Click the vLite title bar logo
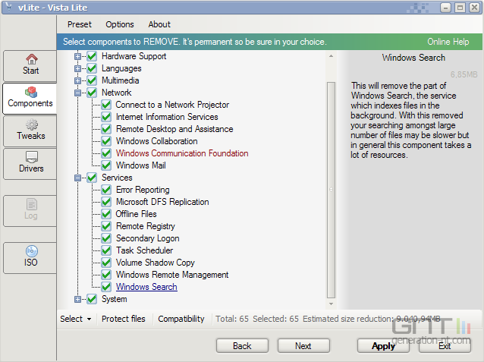The height and width of the screenshot is (362, 484). [8, 7]
